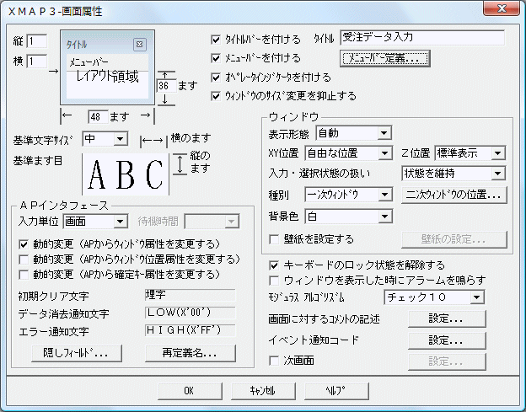Click the レイアウト領域 preview area
This screenshot has width=526, height=412.
pyautogui.click(x=107, y=84)
